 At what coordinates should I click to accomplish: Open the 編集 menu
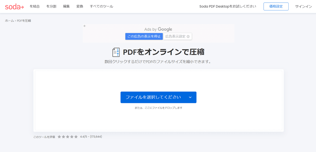click(x=66, y=6)
